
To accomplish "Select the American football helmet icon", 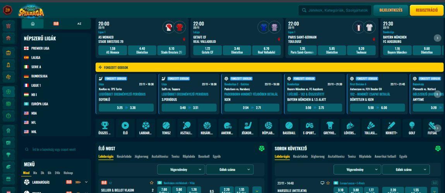I will (x=228, y=128).
